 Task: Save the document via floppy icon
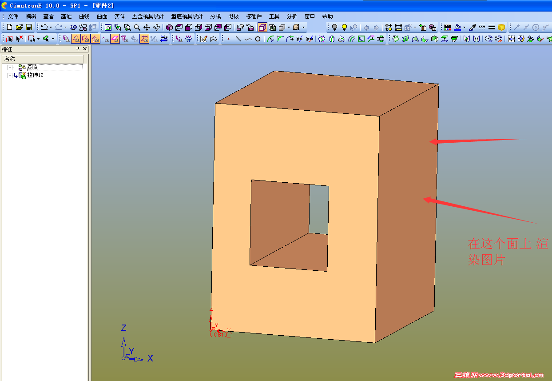click(x=29, y=27)
